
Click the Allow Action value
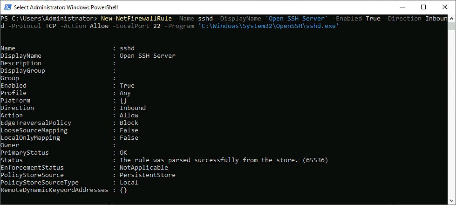(x=129, y=115)
